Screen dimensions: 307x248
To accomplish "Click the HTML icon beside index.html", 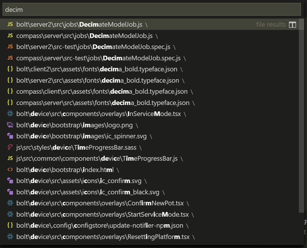I will point(10,169).
